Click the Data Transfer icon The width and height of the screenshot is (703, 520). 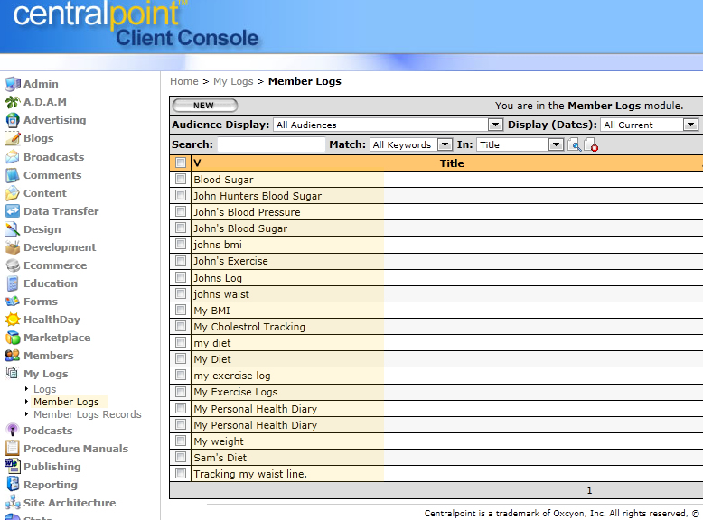point(13,211)
